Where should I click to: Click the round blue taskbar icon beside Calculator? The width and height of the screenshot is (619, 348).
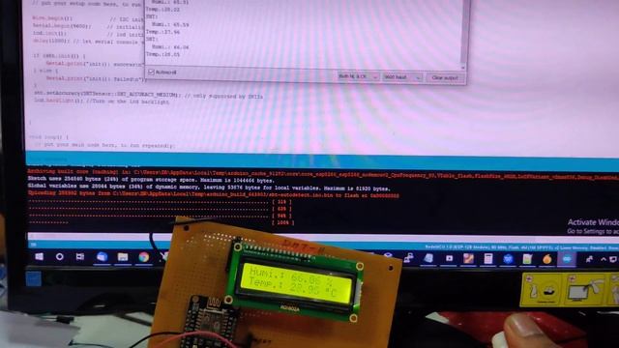click(508, 259)
